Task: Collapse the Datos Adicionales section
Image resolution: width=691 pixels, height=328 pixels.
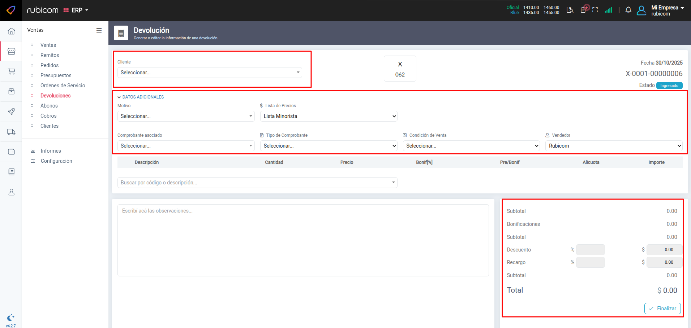Action: tap(141, 97)
